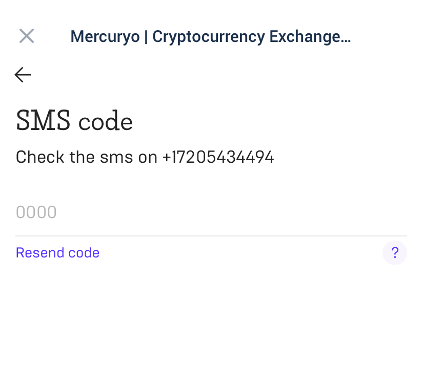Dismiss the dialog using the X icon
The width and height of the screenshot is (423, 368).
(x=26, y=36)
